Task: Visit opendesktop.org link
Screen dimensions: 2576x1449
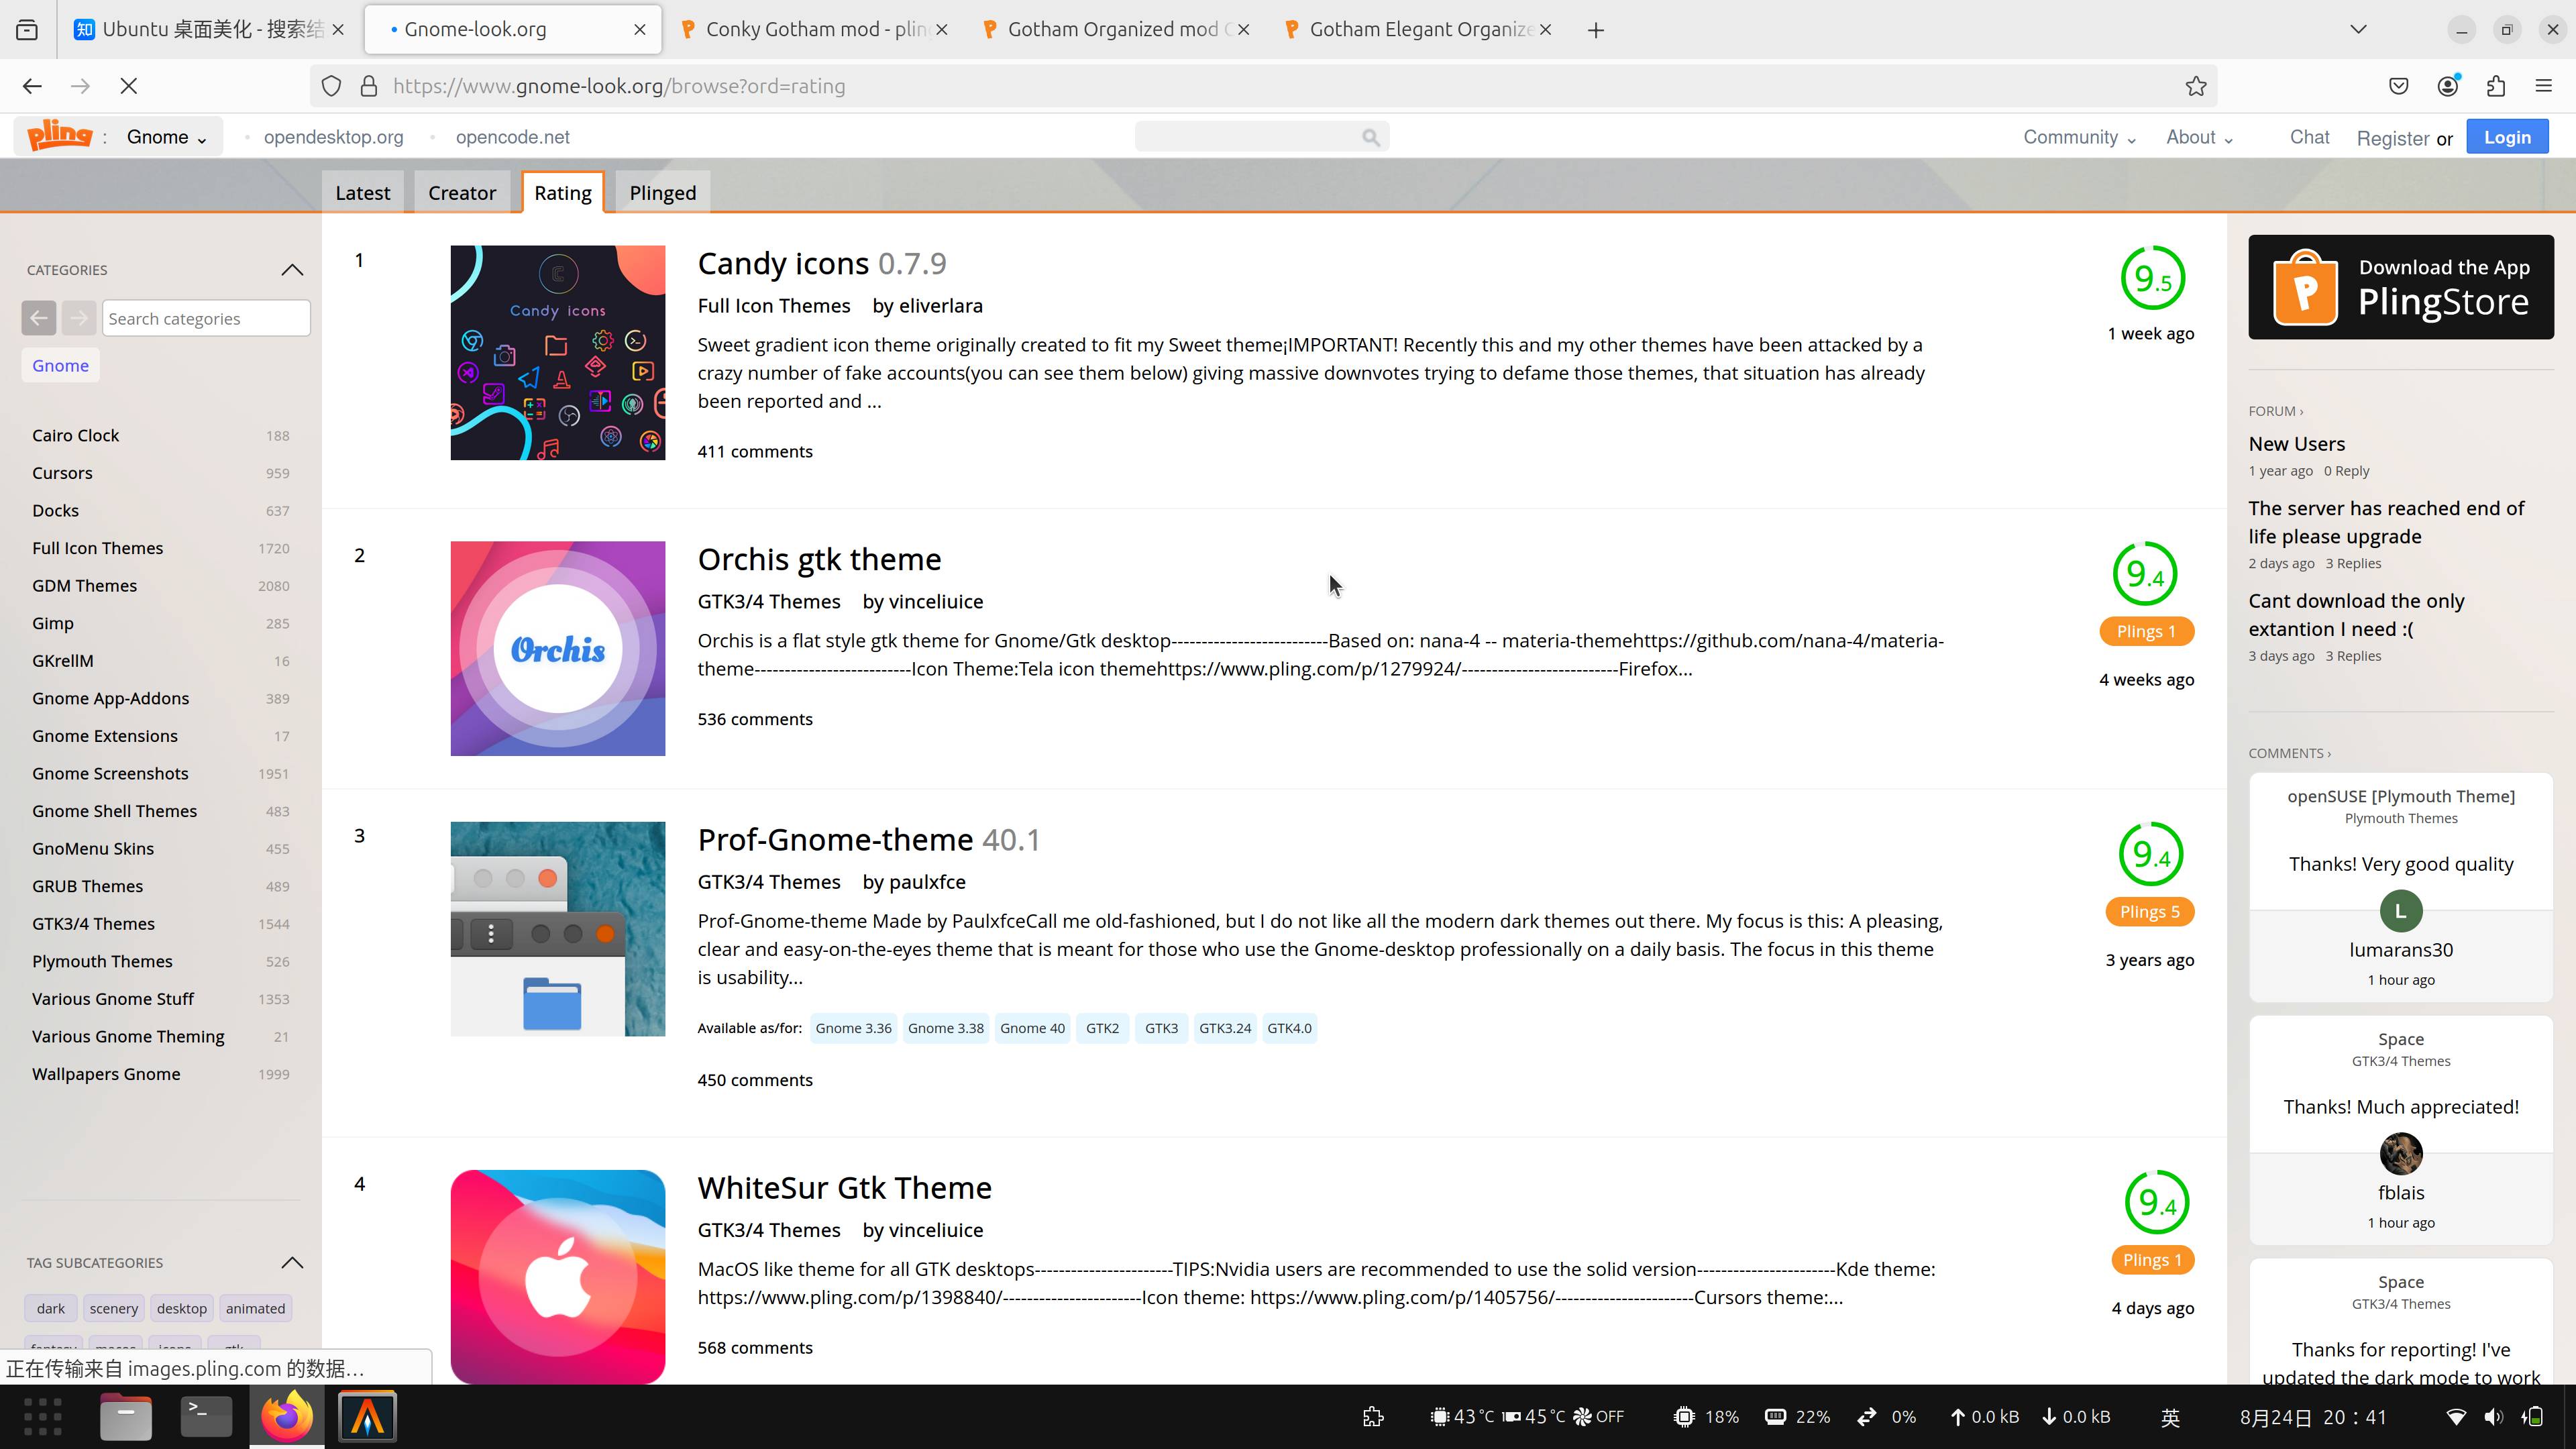Action: 333,137
